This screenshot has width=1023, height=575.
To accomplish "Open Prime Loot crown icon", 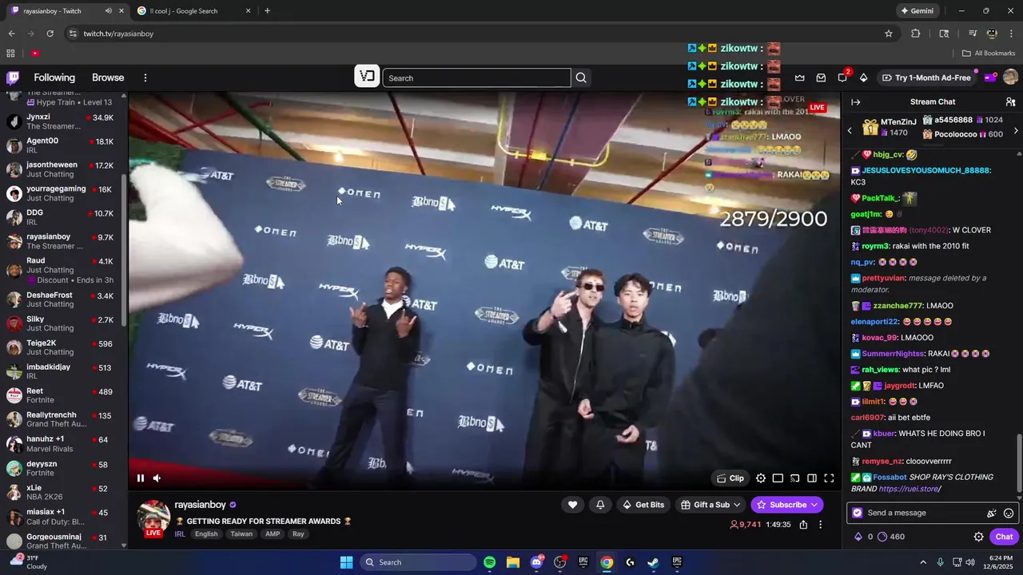I will pyautogui.click(x=799, y=77).
